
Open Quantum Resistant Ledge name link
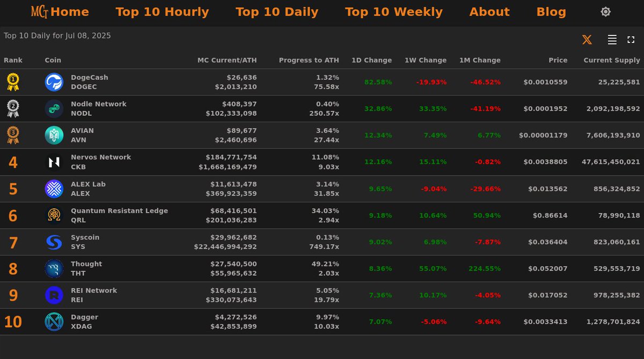click(x=119, y=211)
